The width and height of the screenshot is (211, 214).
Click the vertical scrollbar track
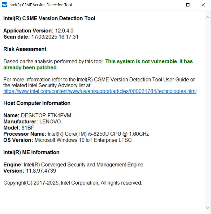[207, 111]
